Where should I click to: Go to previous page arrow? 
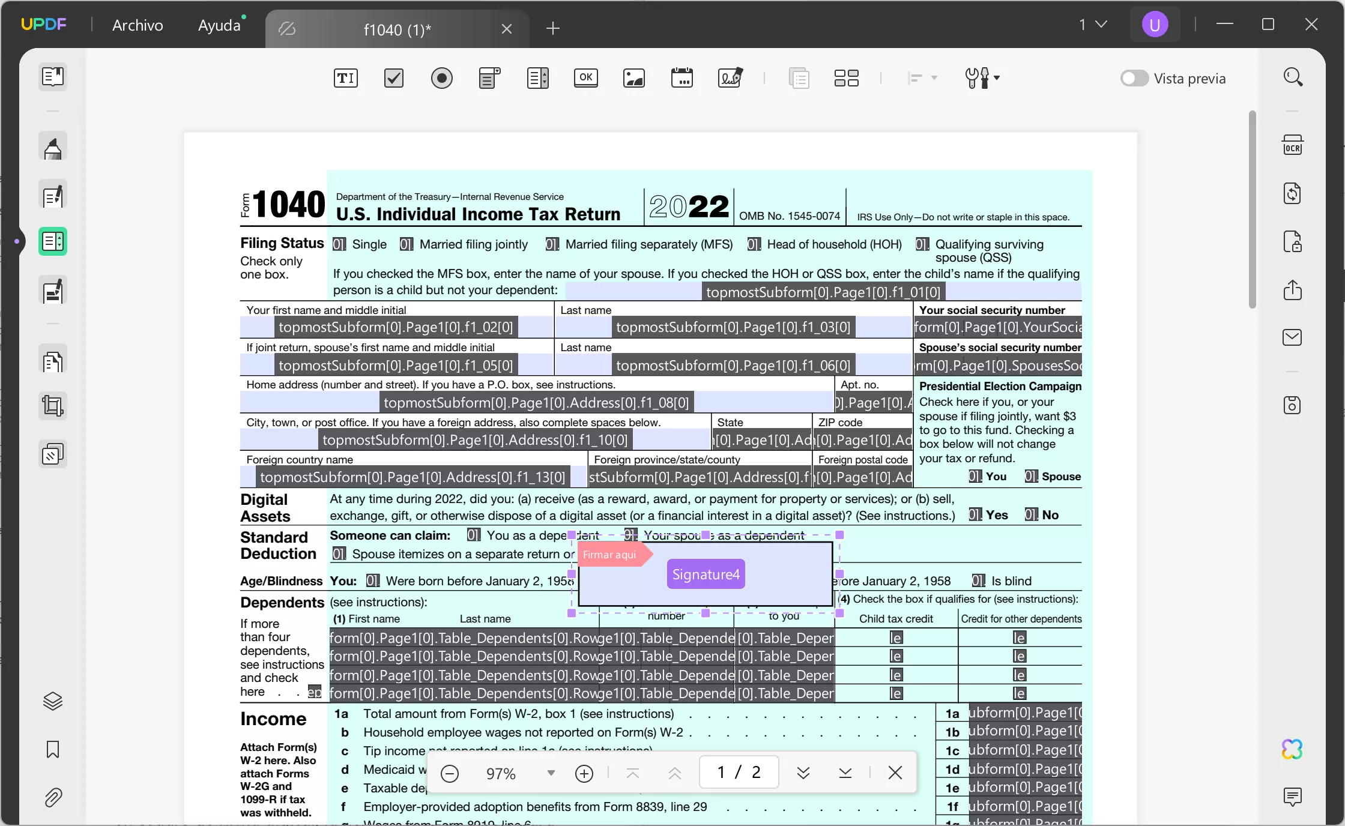675,773
